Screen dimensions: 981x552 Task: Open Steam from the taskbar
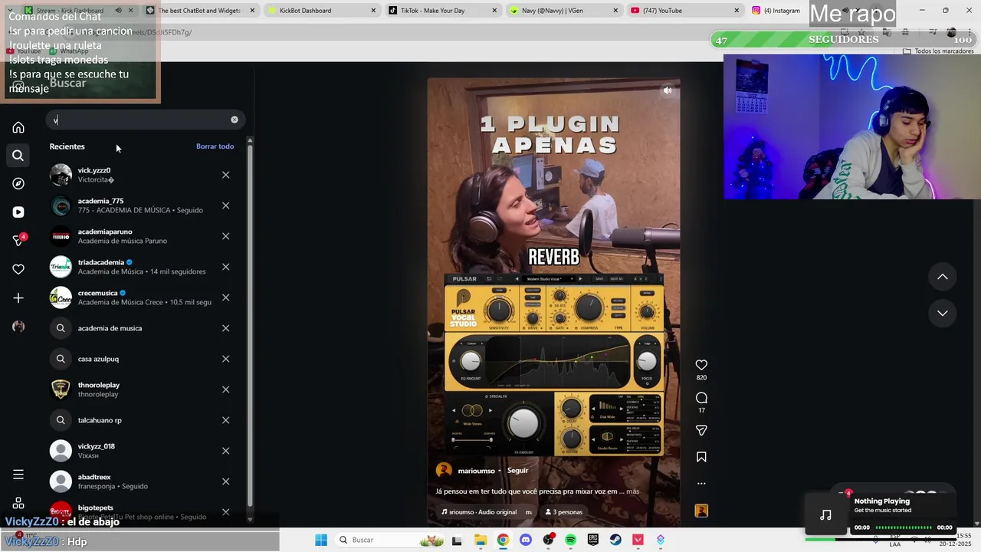tap(615, 540)
